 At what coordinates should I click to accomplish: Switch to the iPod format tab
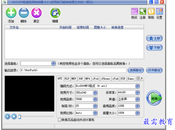(x=95, y=79)
